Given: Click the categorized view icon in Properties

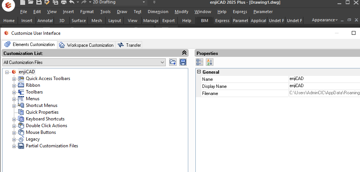Looking at the screenshot, I should (199, 62).
